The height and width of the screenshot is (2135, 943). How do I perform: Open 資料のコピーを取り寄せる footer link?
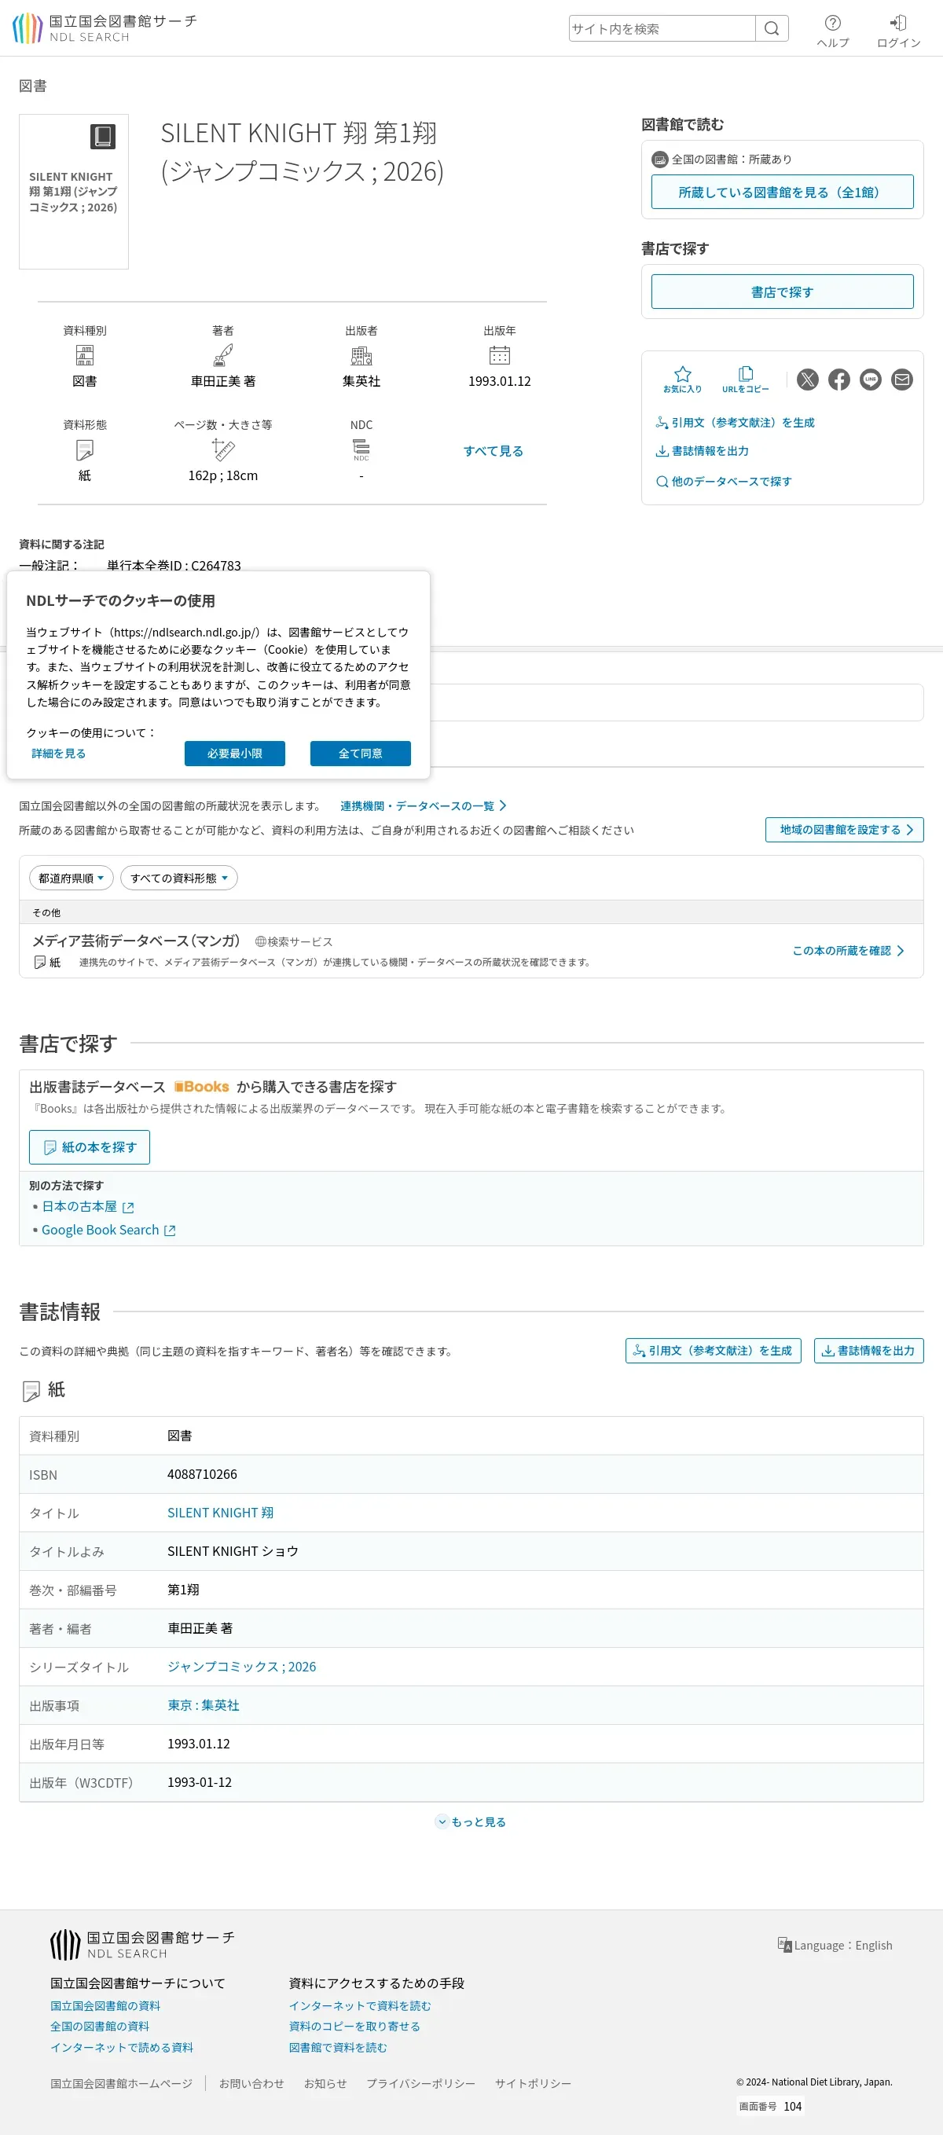tap(354, 2027)
